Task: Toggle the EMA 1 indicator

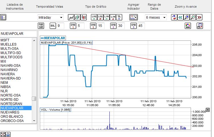Action: 73,26
